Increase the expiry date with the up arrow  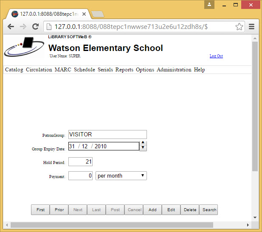pyautogui.click(x=143, y=143)
